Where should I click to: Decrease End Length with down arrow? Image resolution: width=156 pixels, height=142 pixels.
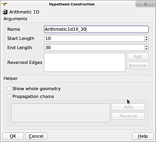[x=147, y=49]
